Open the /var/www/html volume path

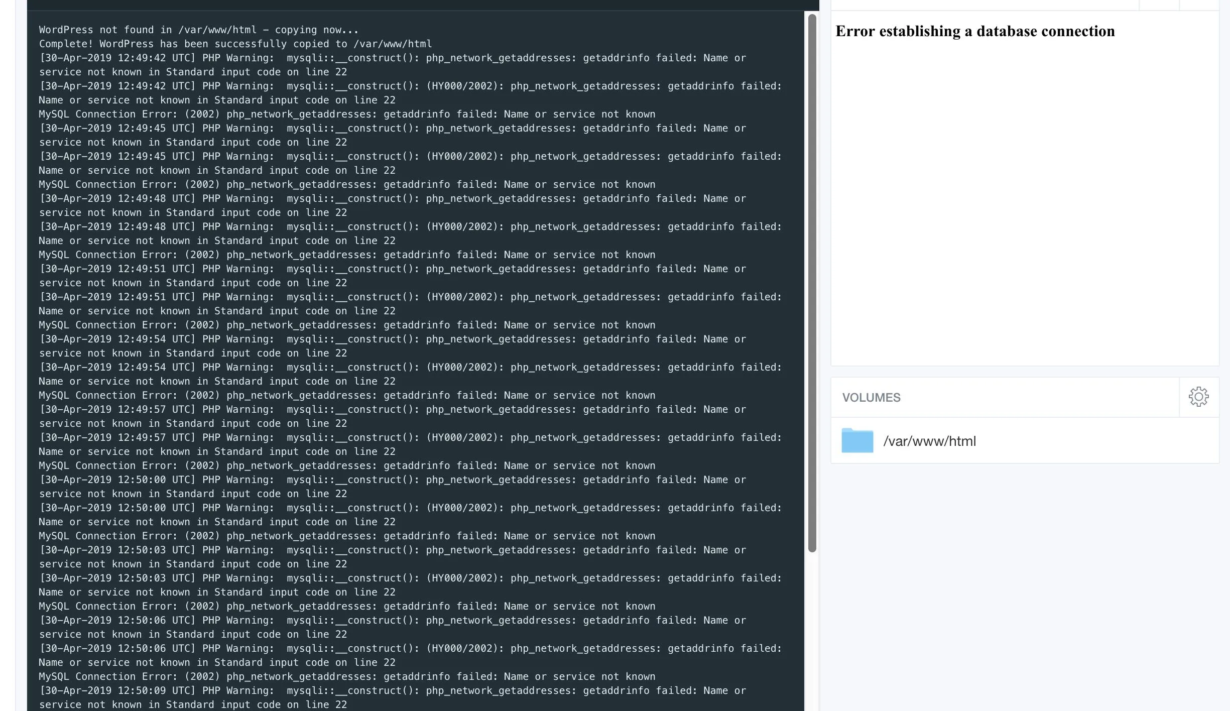coord(929,441)
